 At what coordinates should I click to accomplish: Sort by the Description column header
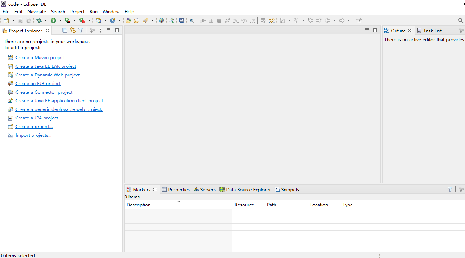point(178,205)
